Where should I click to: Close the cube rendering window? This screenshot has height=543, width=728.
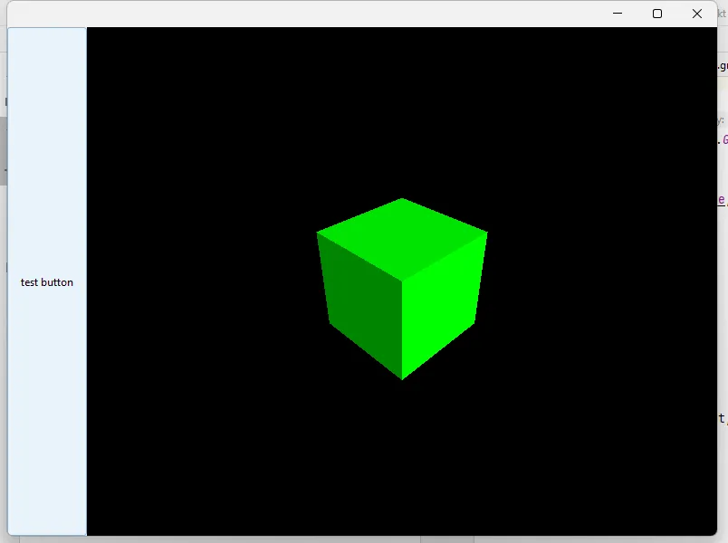697,14
